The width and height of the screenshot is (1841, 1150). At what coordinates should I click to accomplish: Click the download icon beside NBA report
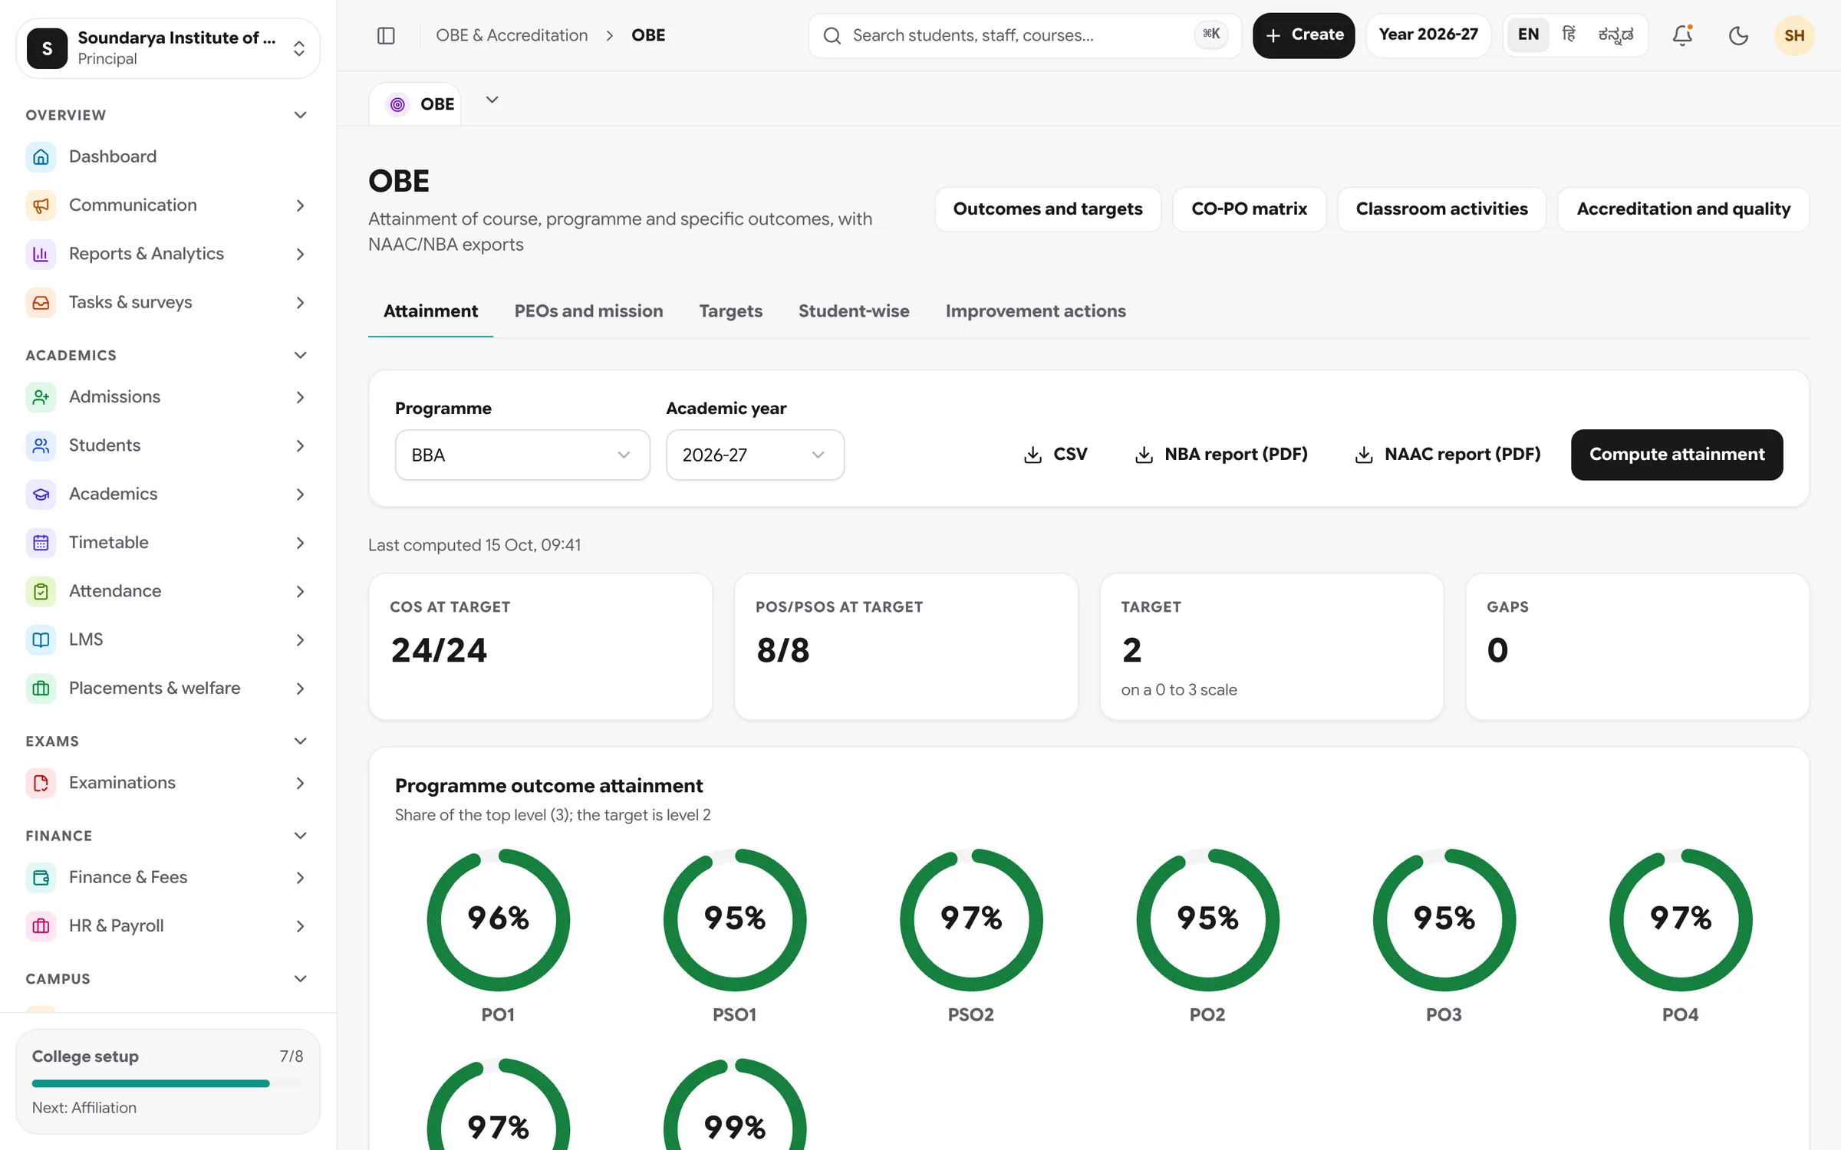(1144, 455)
